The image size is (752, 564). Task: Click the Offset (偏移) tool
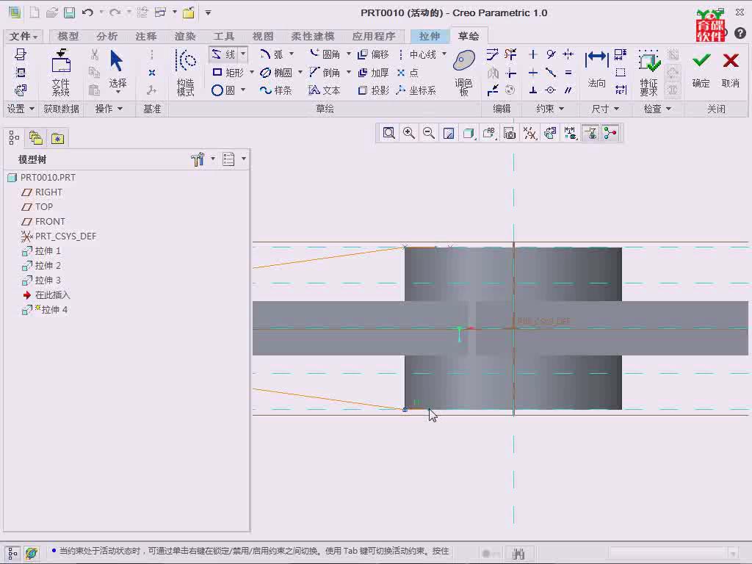tap(374, 54)
